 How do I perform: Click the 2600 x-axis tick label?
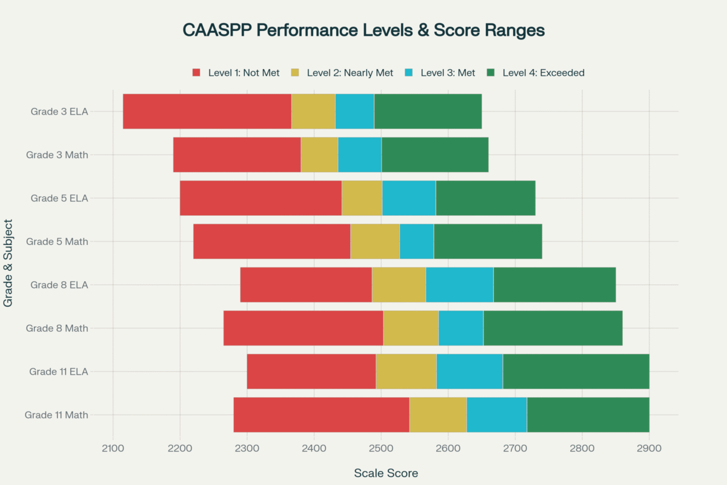click(x=448, y=449)
